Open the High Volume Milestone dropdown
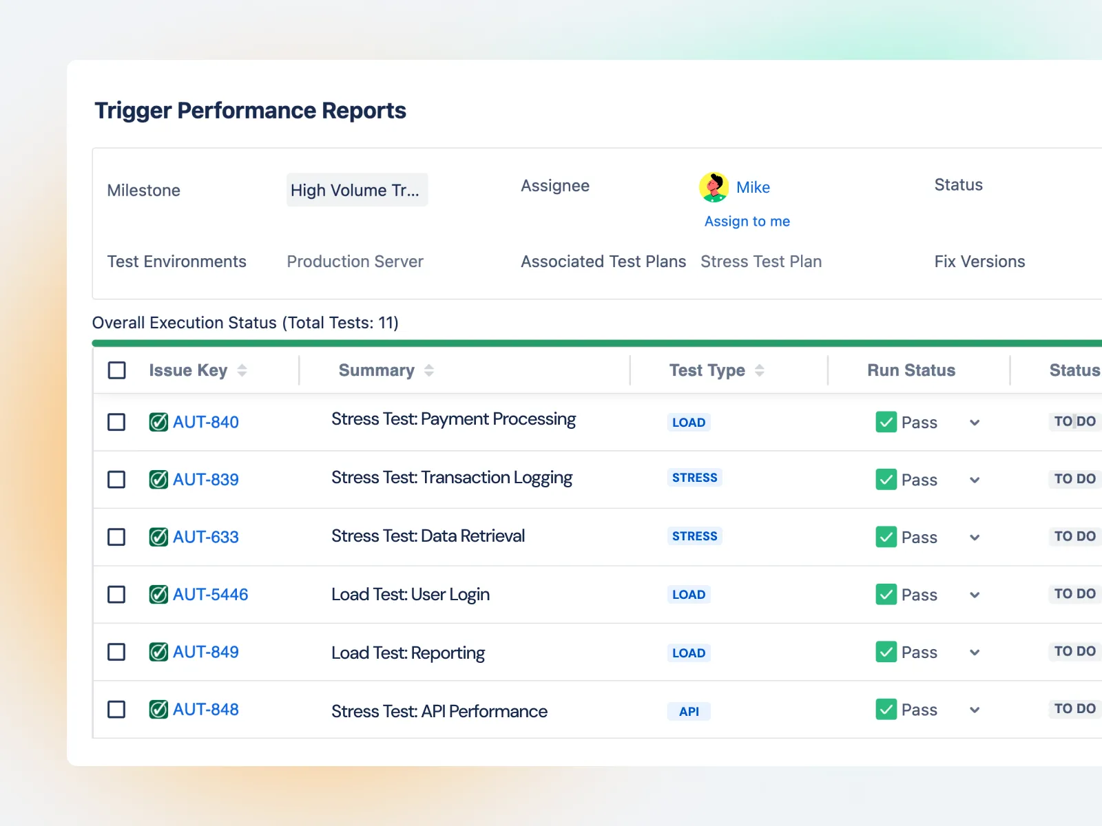 357,190
